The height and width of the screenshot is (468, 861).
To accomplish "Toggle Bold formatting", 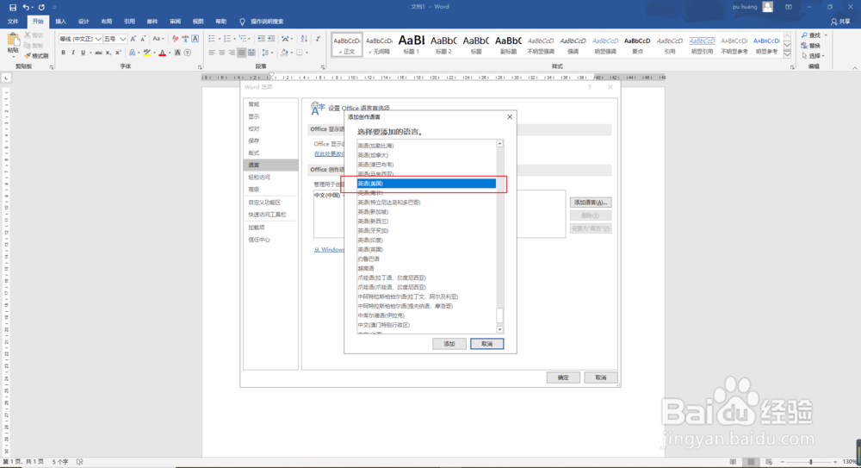I will coord(63,53).
